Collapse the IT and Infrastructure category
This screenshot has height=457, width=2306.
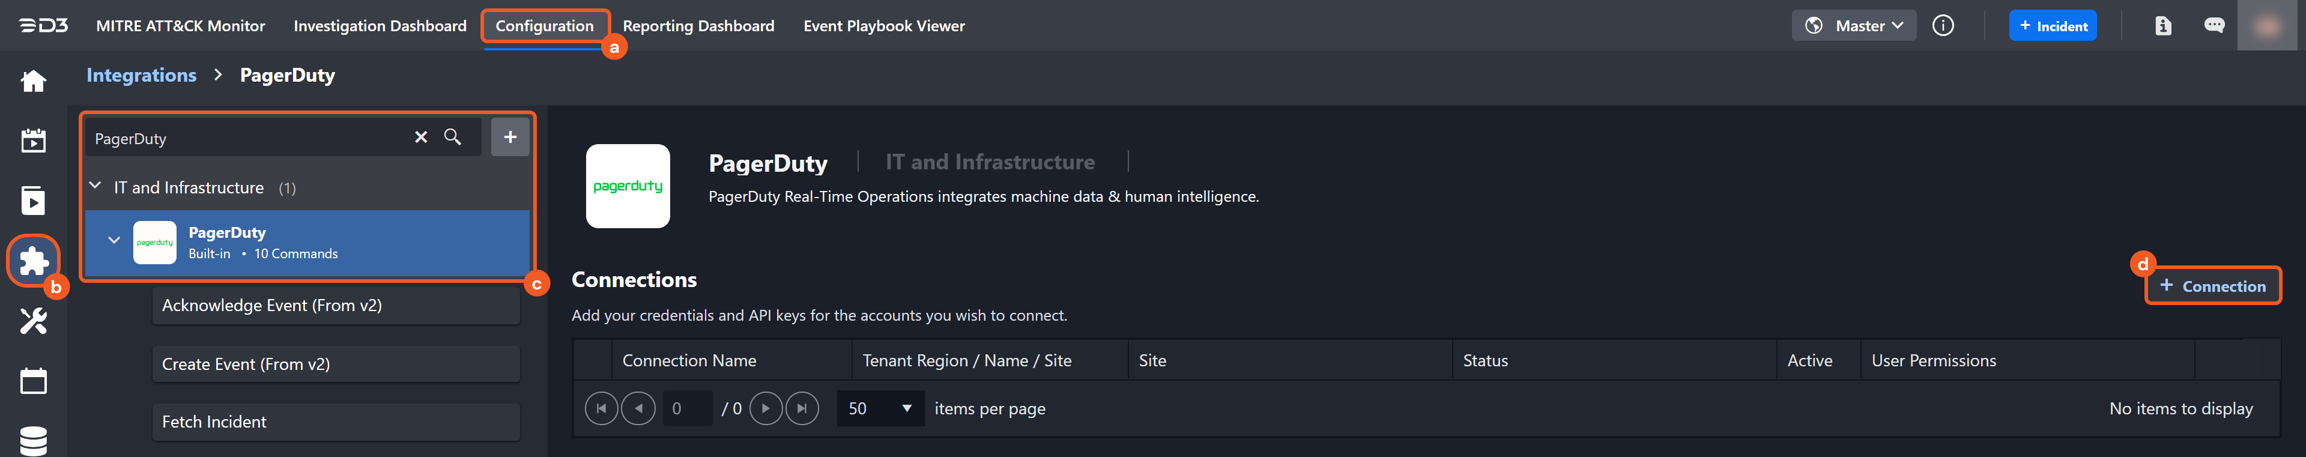tap(96, 187)
